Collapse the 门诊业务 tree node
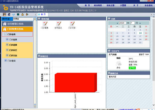Image resolution: width=155 pixels, height=110 pixels. click(6, 34)
